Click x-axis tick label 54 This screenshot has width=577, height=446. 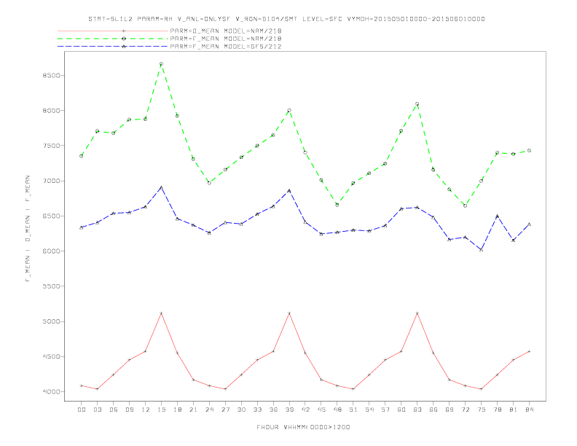click(x=369, y=410)
